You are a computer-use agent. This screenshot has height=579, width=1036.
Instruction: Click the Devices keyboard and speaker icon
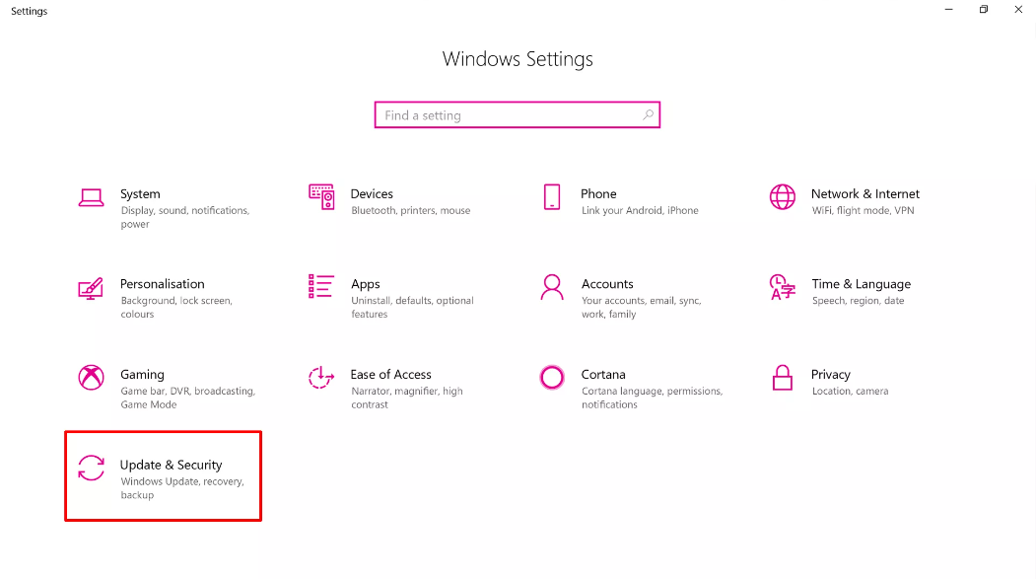click(x=321, y=197)
